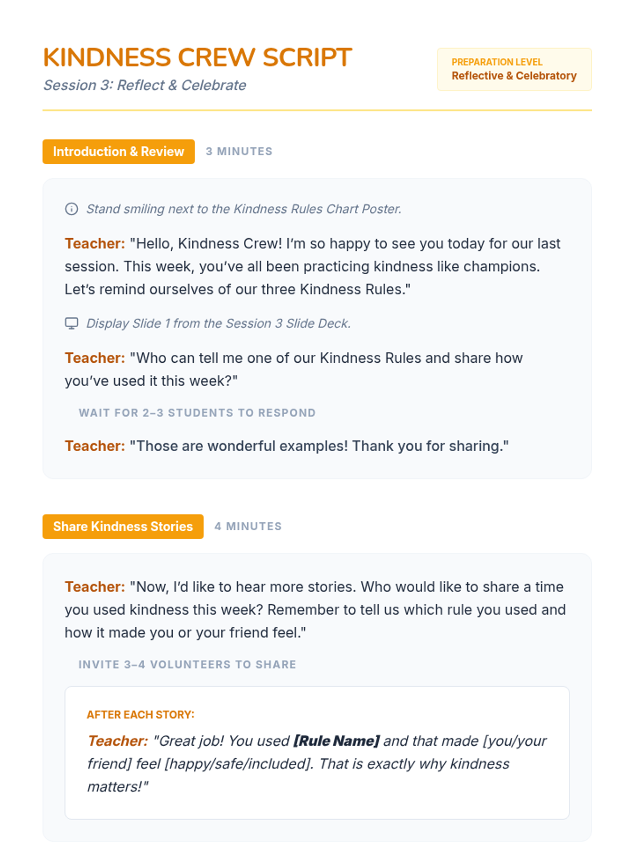Click the KINDNESS CREW SCRIPT title

click(x=197, y=58)
